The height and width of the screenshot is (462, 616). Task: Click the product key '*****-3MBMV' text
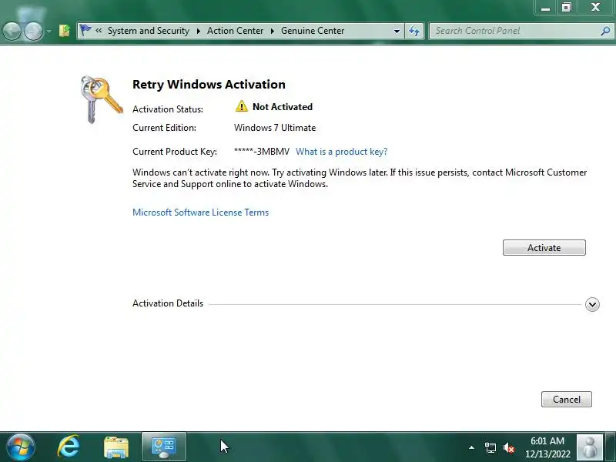pyautogui.click(x=262, y=152)
